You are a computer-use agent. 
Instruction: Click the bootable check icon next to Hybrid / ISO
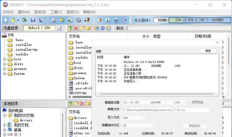(x=60, y=28)
